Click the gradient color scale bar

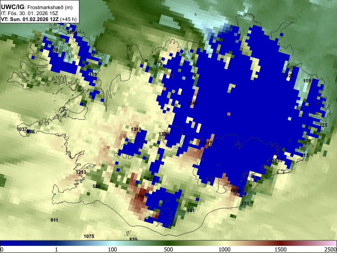168,243
